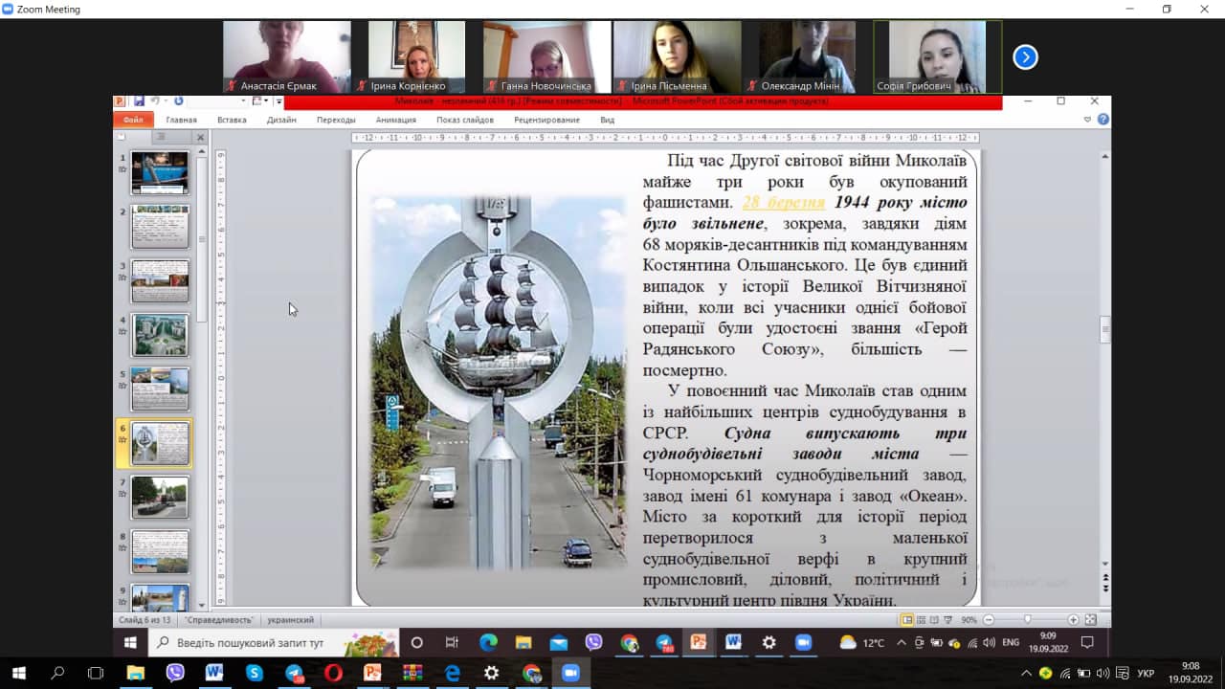The image size is (1225, 689).
Task: Open PowerPoint Help question mark icon
Action: point(1102,120)
